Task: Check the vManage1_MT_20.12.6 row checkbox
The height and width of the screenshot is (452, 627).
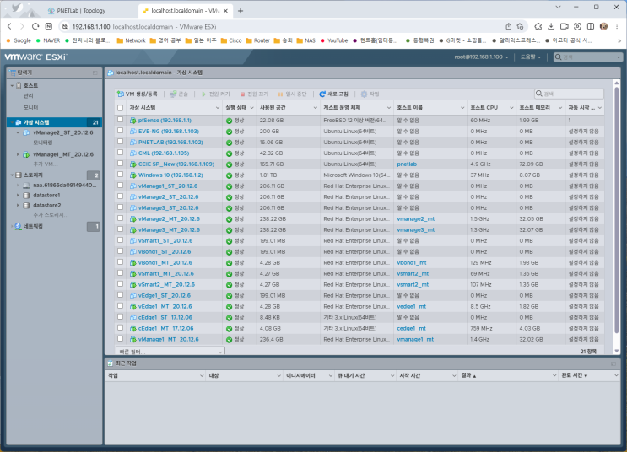Action: point(121,338)
